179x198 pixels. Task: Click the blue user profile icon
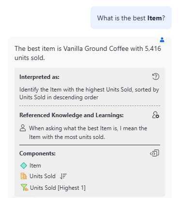162,40
